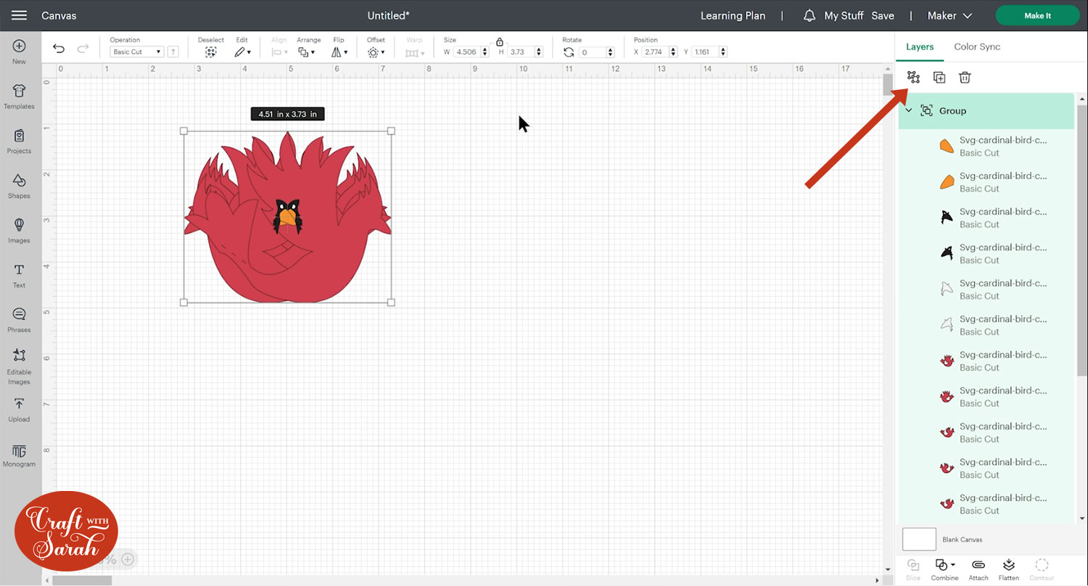The image size is (1088, 586).
Task: Click the notifications bell icon
Action: (x=809, y=15)
